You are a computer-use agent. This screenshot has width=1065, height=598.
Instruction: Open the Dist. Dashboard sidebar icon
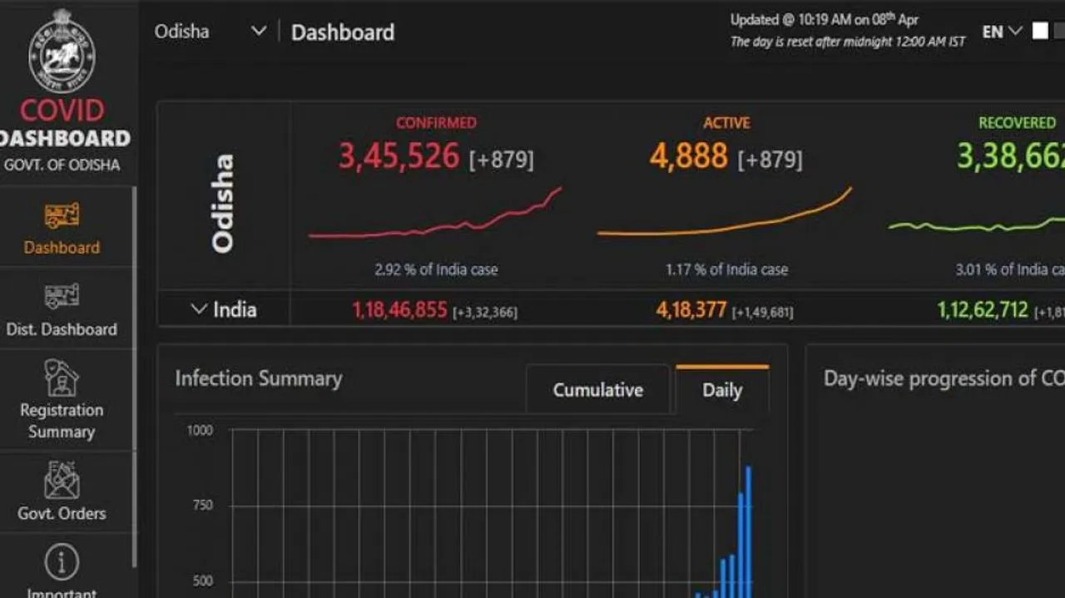coord(62,297)
